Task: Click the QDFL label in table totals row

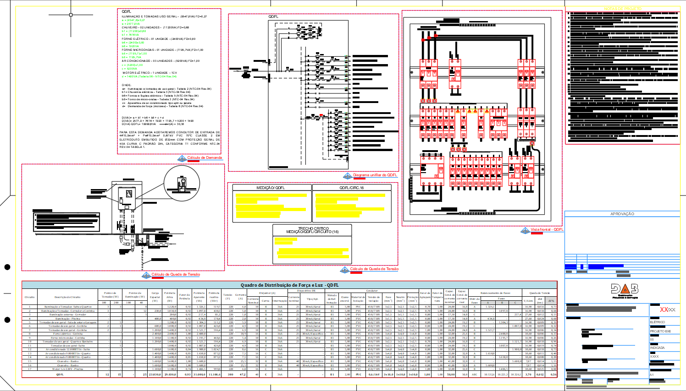Action: 60,375
